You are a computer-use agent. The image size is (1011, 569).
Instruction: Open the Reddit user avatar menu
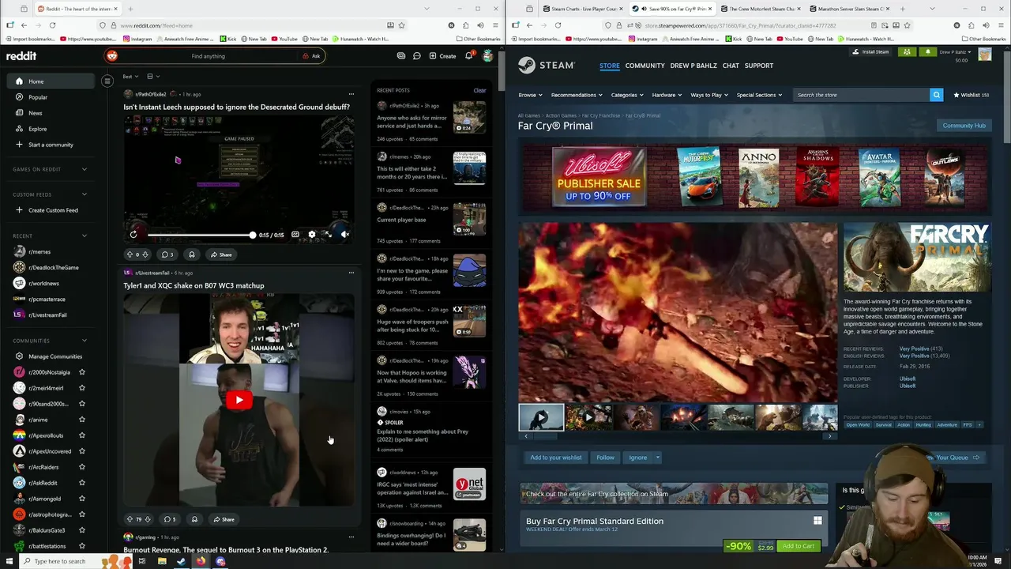[488, 56]
